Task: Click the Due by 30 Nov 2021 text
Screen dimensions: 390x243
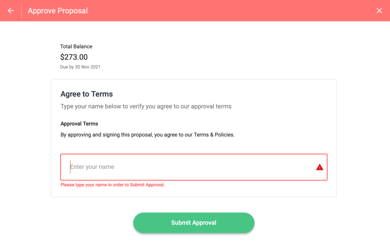Action: 80,67
